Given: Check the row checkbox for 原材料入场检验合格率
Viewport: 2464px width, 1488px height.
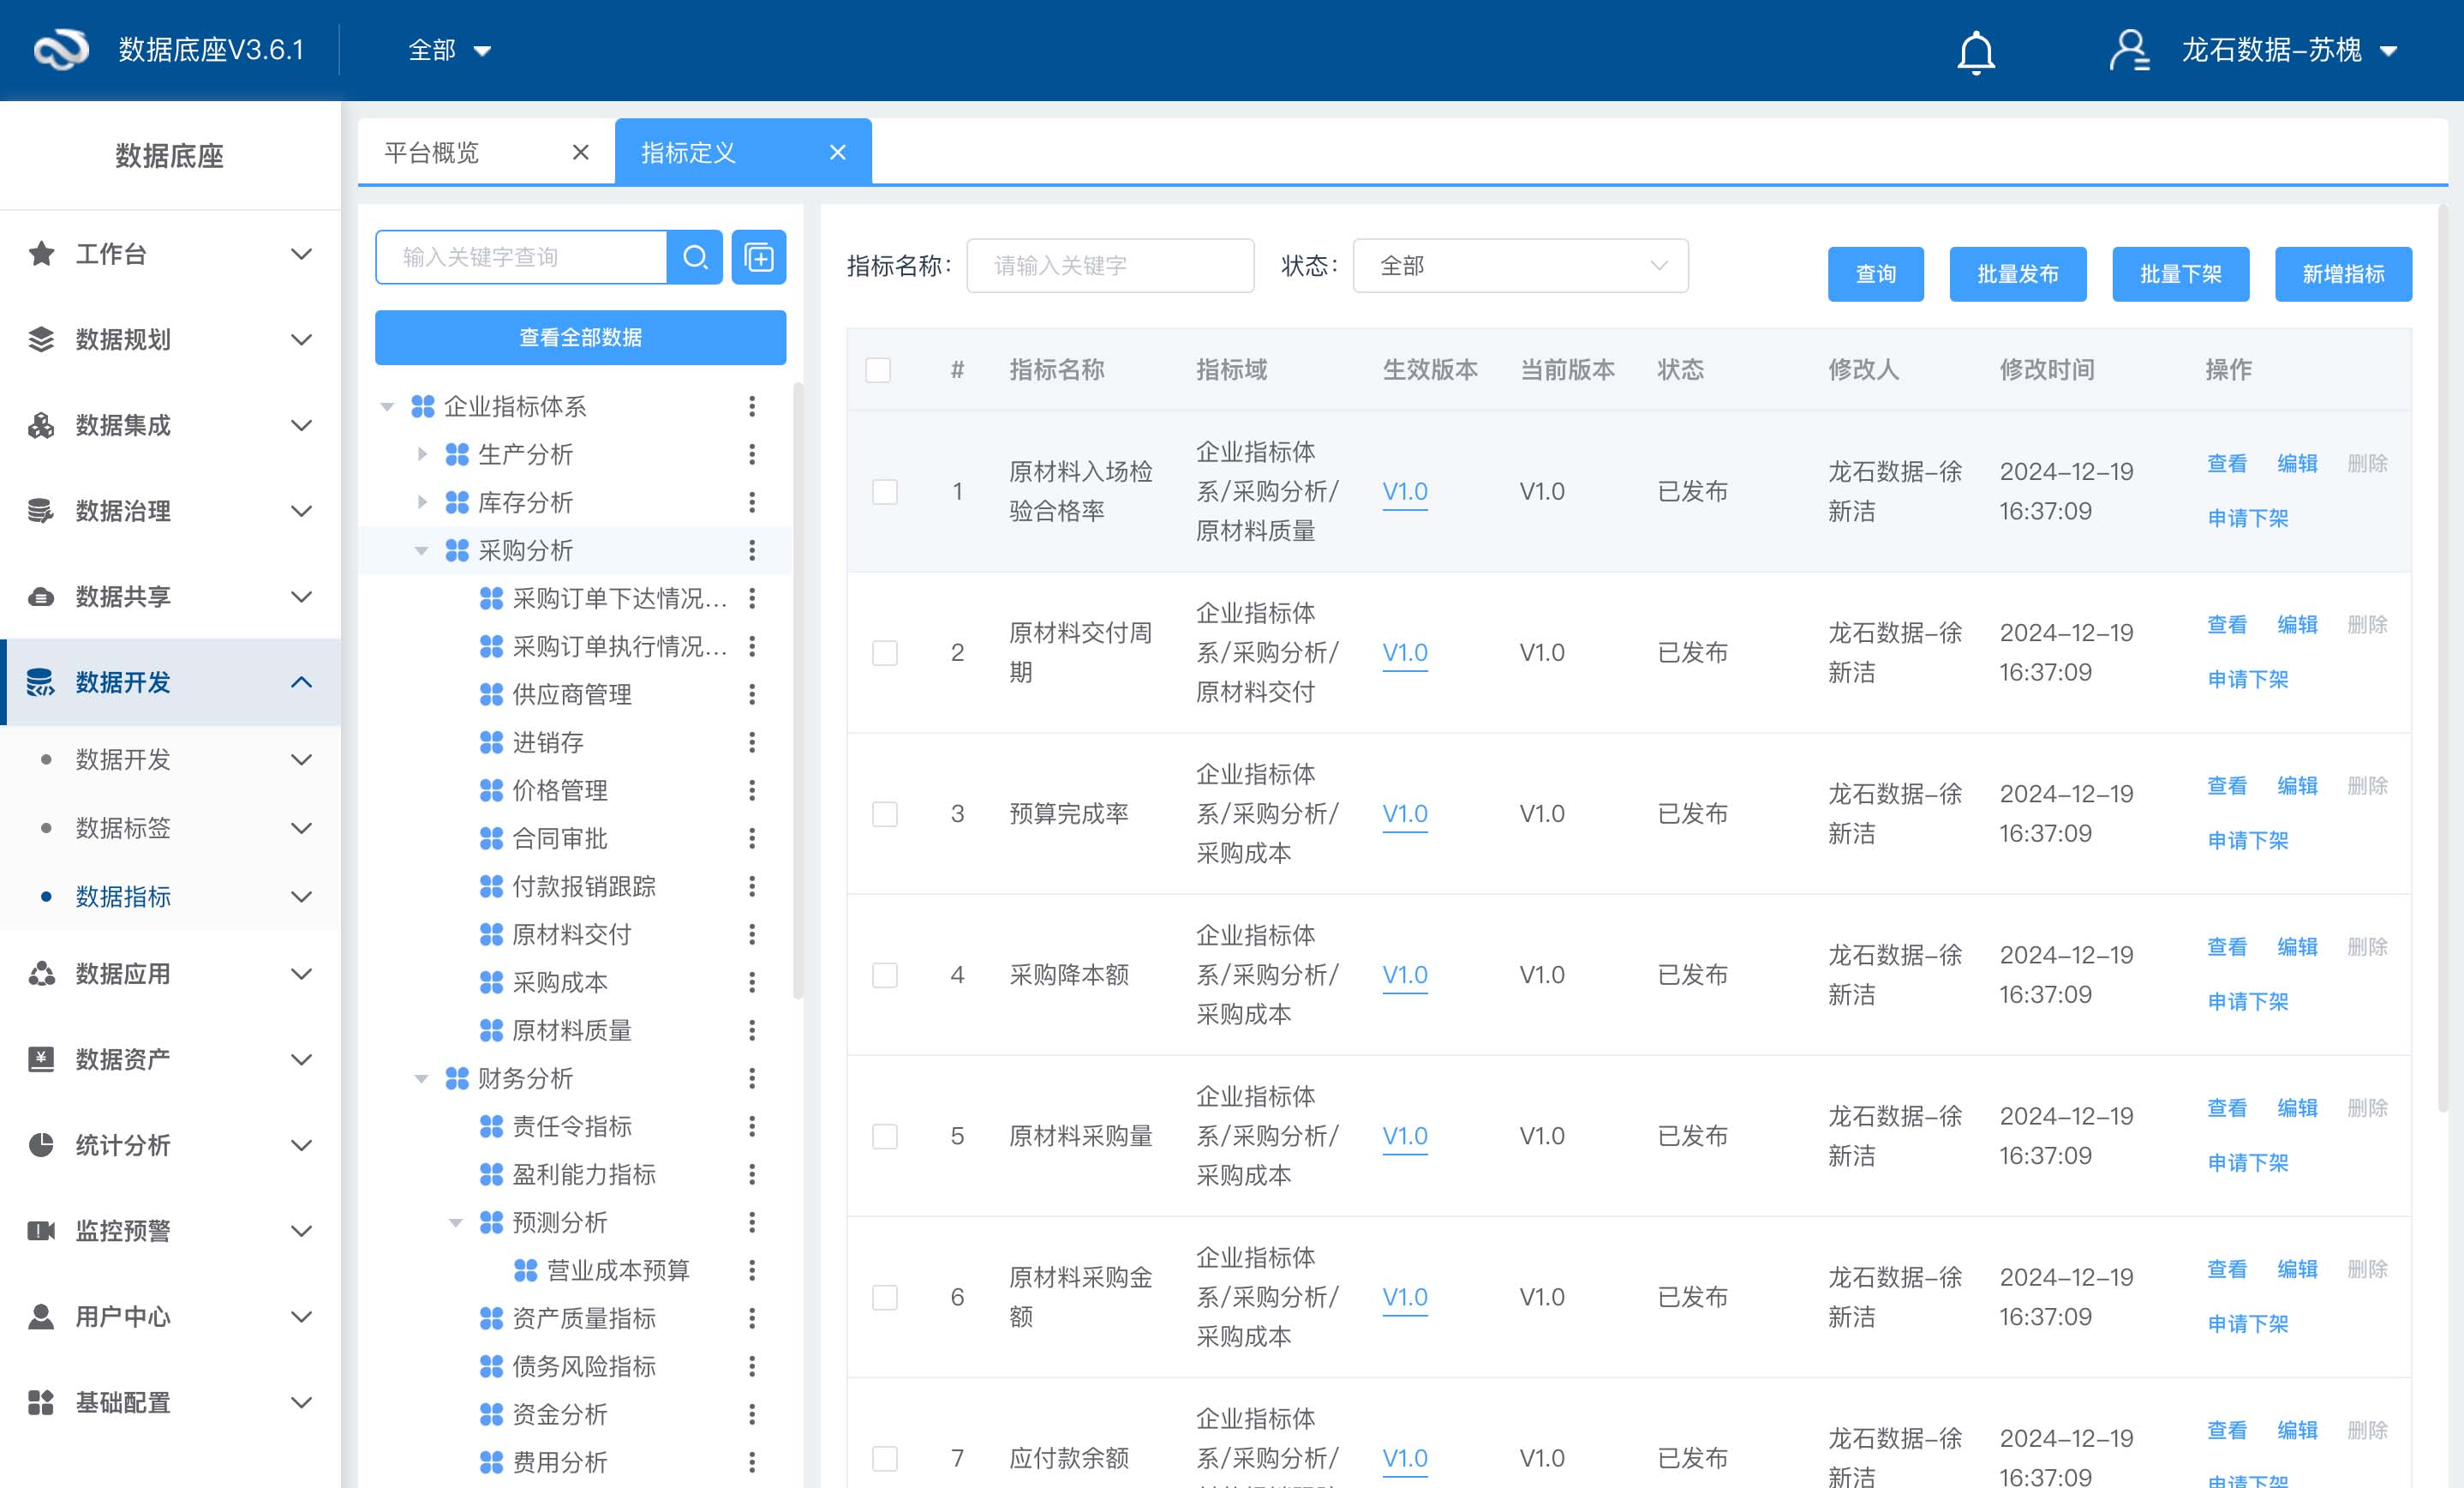Looking at the screenshot, I should (x=885, y=491).
